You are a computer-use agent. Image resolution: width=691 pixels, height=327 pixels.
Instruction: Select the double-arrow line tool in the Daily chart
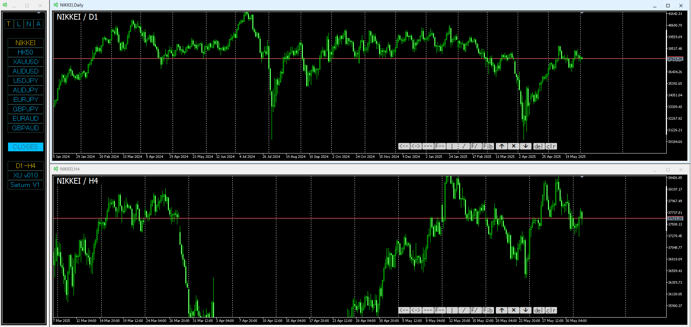(416, 146)
